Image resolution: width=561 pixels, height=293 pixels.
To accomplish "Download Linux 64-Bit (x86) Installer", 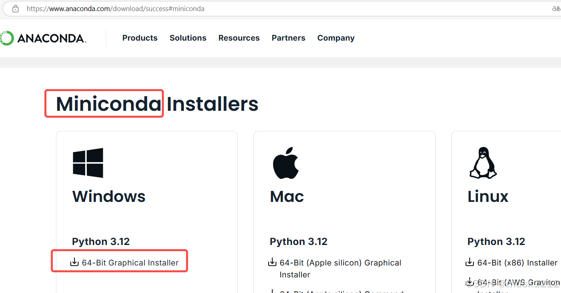I will coord(517,263).
